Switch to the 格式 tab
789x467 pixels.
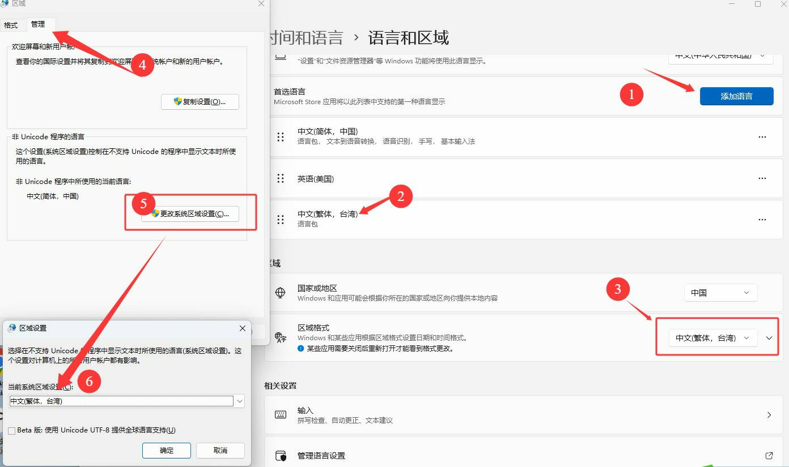pyautogui.click(x=11, y=25)
